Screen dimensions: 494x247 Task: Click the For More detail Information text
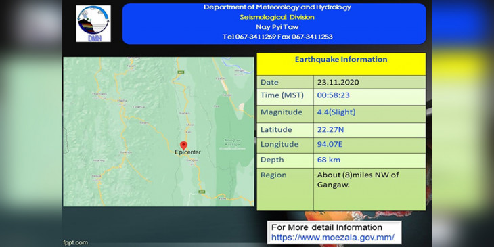click(327, 227)
